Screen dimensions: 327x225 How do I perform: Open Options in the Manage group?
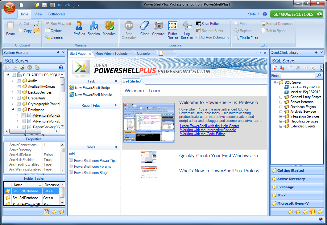click(54, 30)
